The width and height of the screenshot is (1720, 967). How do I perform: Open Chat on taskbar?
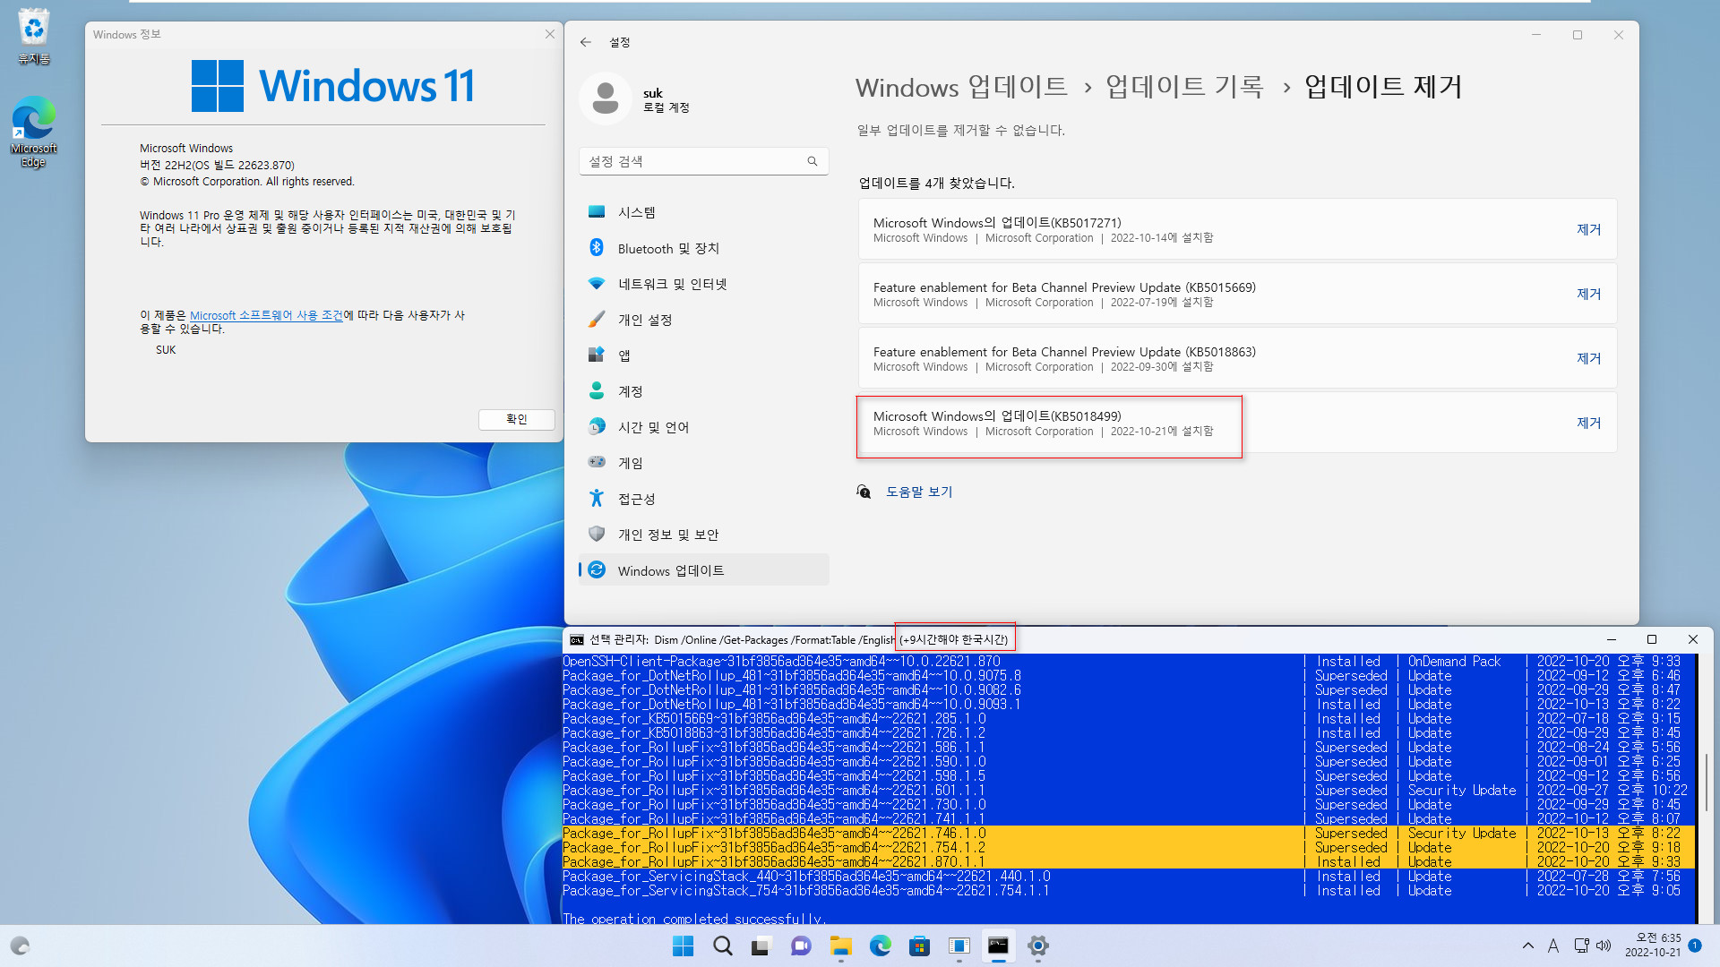(801, 946)
